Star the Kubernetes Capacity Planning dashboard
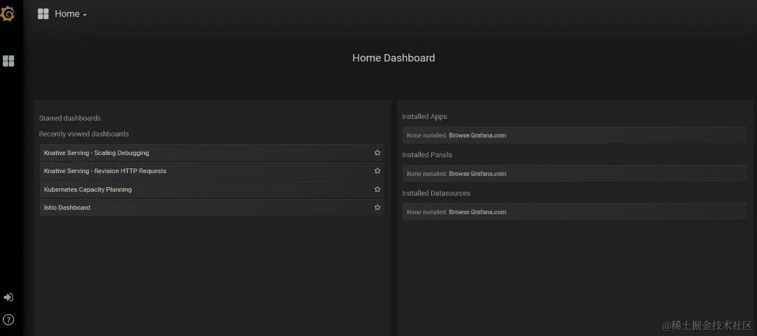The height and width of the screenshot is (336, 757). coord(377,189)
